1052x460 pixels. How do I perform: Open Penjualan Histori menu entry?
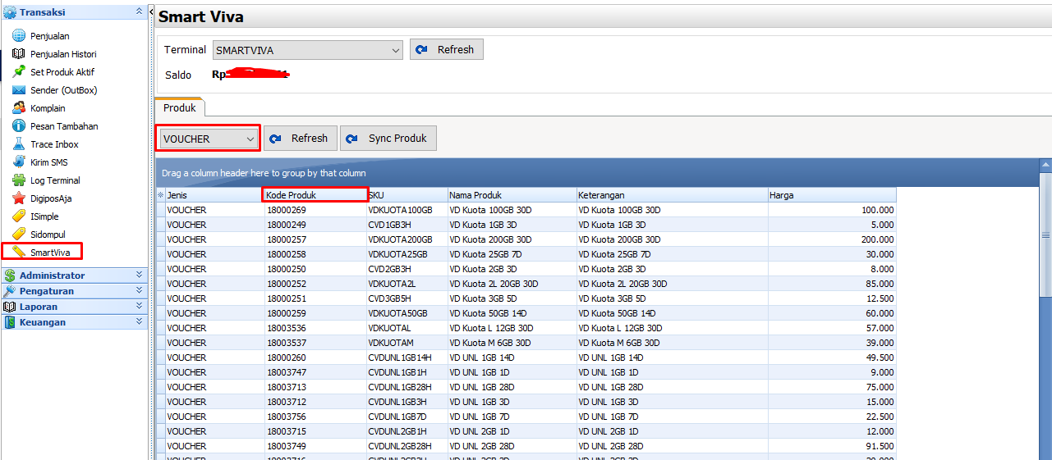(63, 54)
